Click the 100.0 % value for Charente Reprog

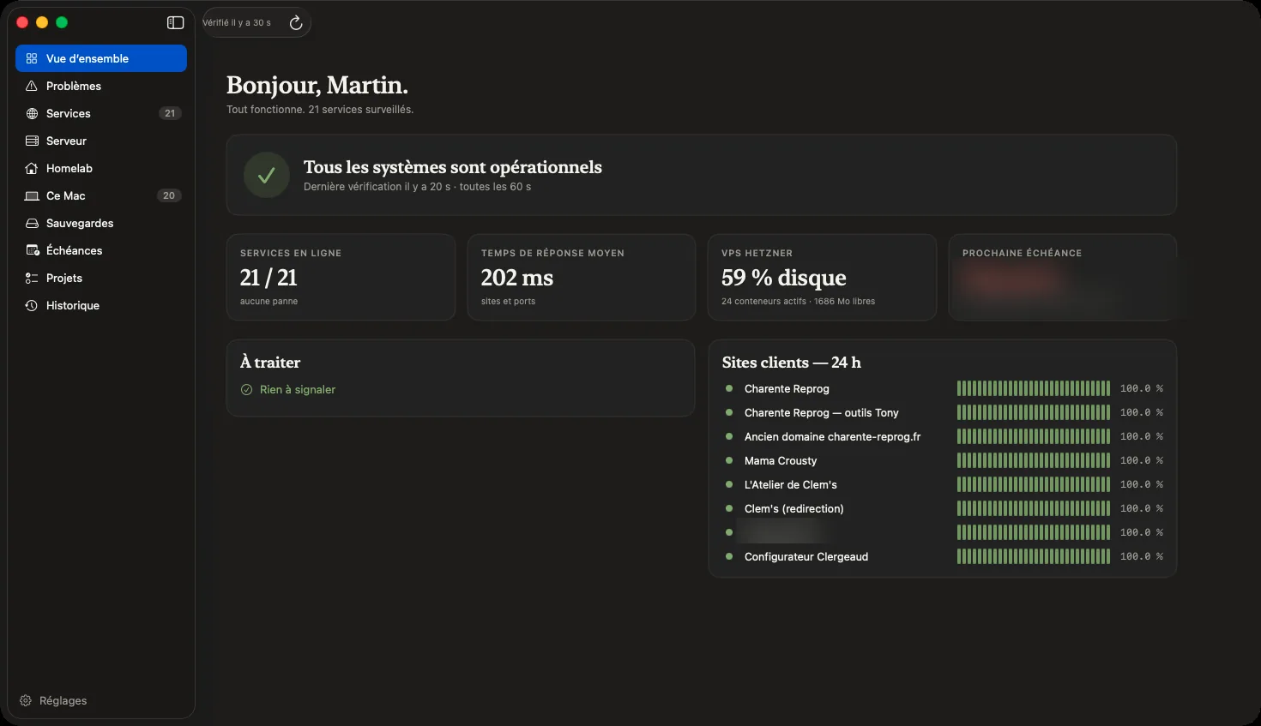click(x=1142, y=388)
